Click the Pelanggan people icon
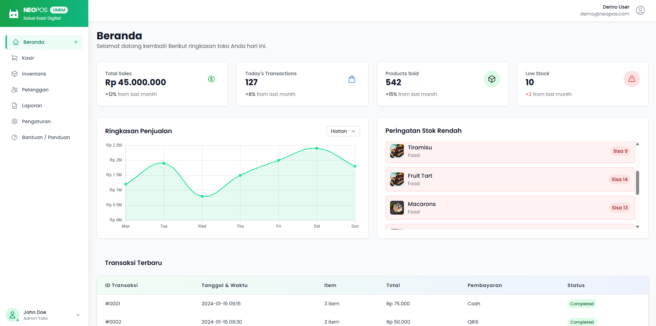Image resolution: width=656 pixels, height=326 pixels. (14, 90)
